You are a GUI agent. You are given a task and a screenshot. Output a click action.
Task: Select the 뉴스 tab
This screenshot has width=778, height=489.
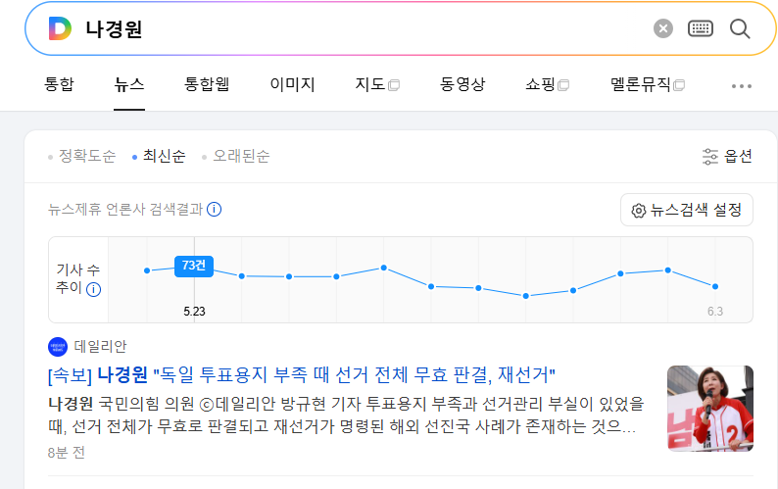tap(129, 84)
